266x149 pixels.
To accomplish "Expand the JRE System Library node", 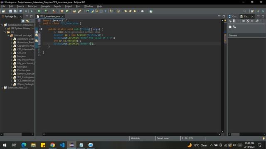I will (x=5, y=29).
